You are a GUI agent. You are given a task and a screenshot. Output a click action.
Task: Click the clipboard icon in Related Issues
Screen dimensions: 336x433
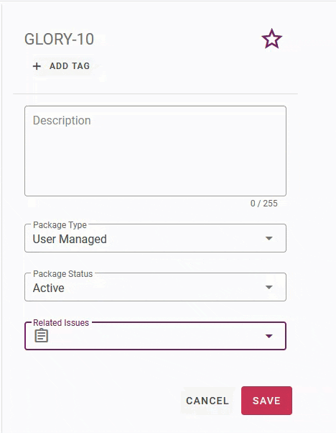click(x=42, y=335)
